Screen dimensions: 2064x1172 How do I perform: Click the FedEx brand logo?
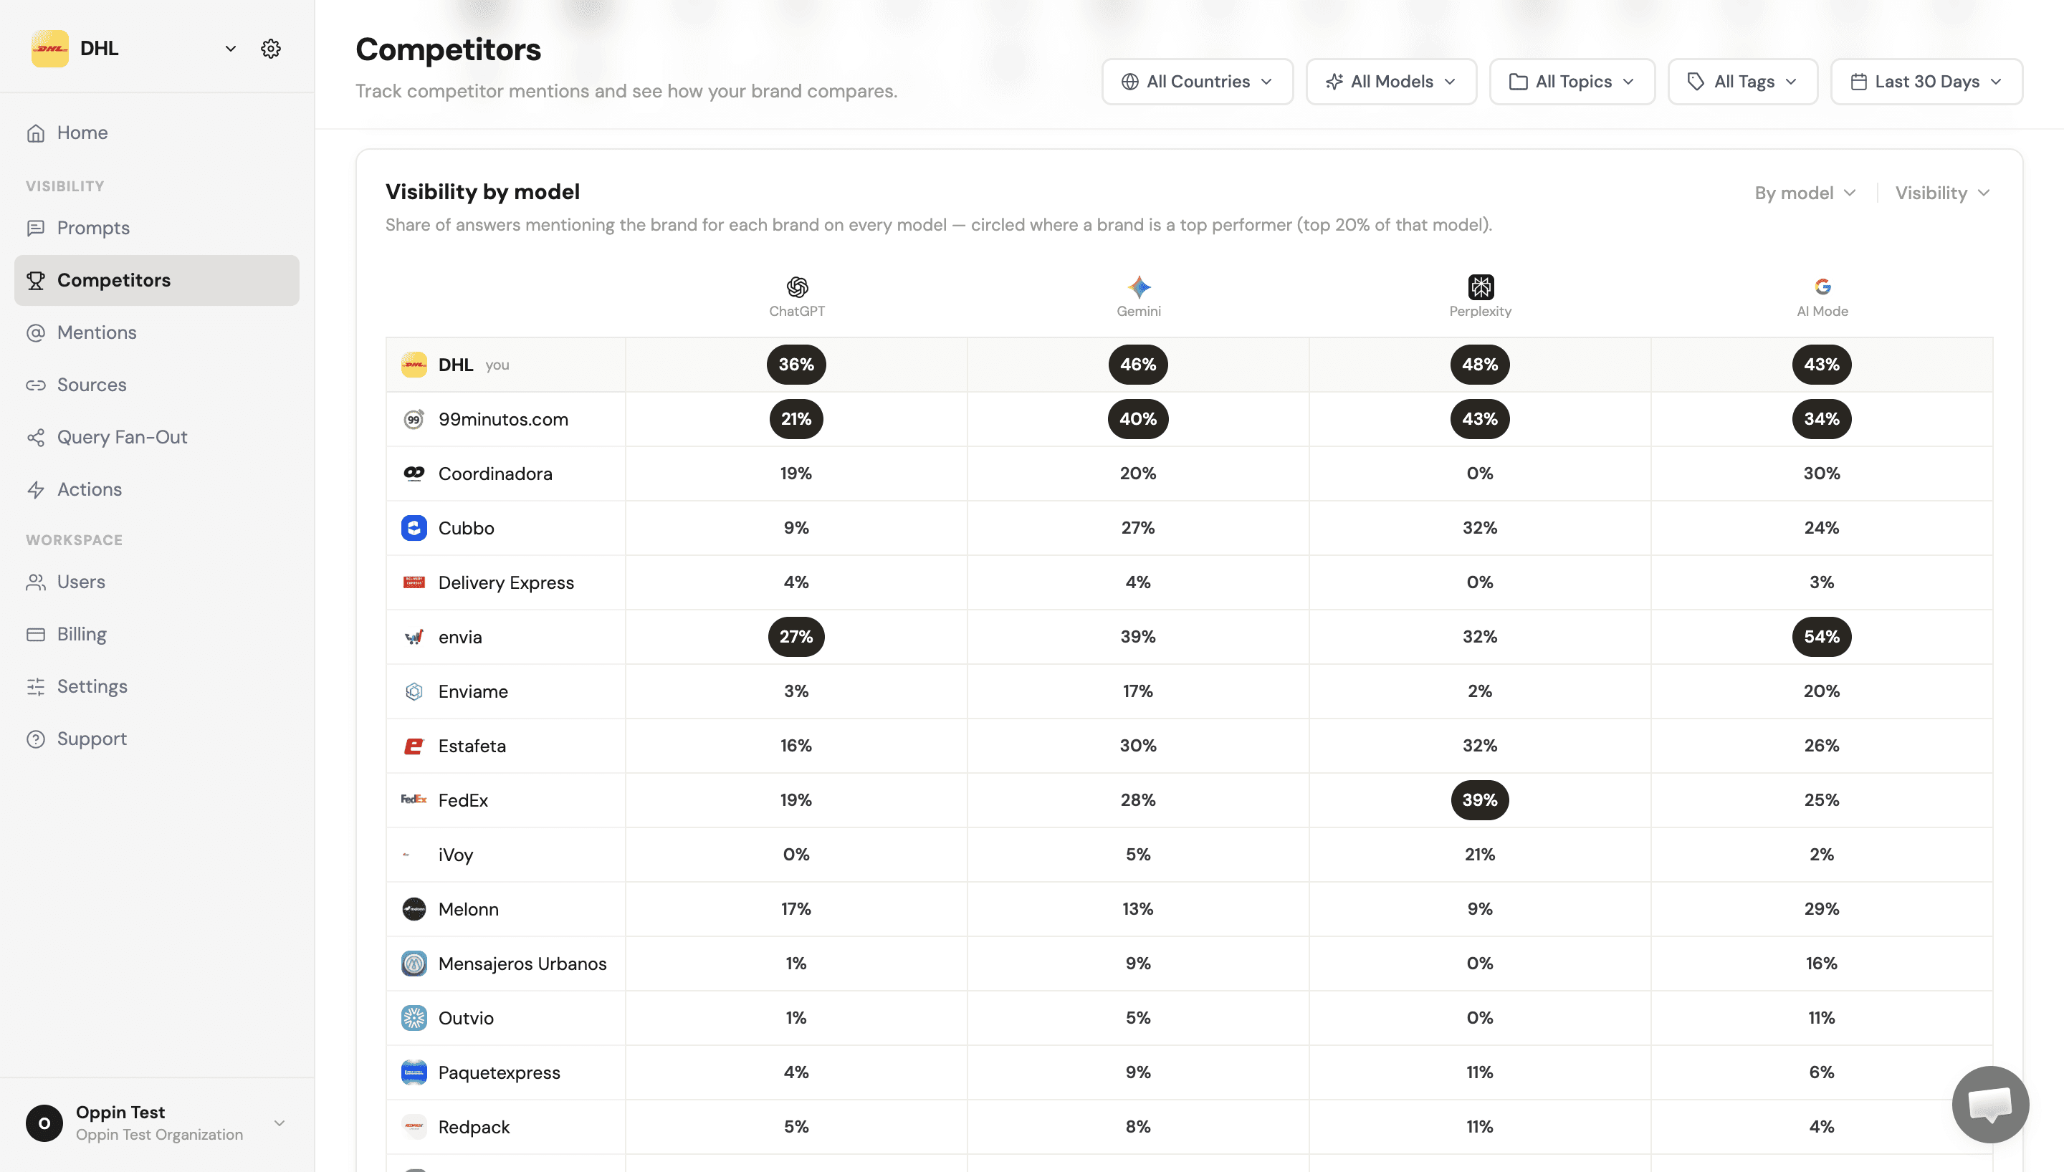[414, 799]
